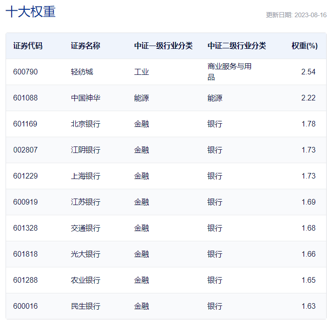
Task: Select stock name 上海银行
Action: tap(86, 176)
